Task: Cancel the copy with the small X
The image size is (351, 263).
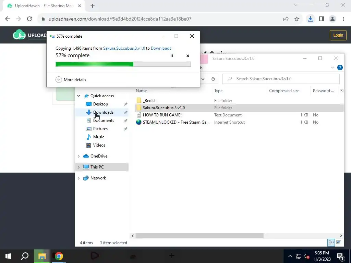Action: click(x=188, y=56)
